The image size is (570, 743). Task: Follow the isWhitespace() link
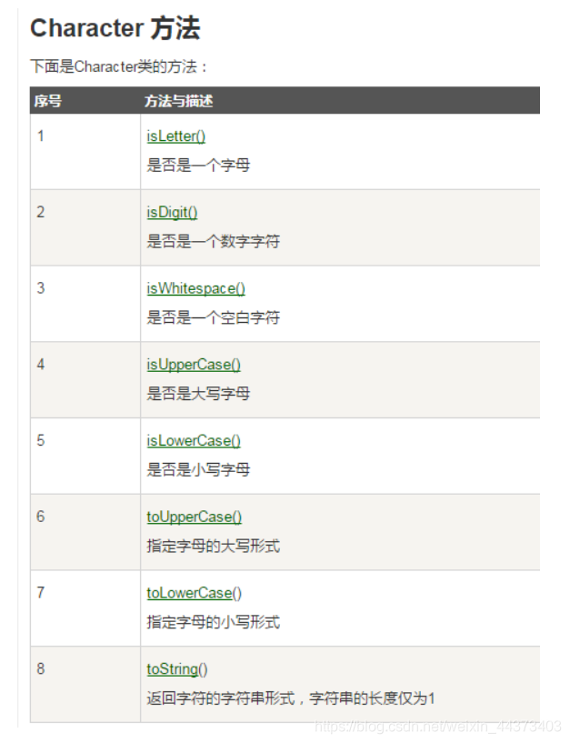[x=195, y=288]
